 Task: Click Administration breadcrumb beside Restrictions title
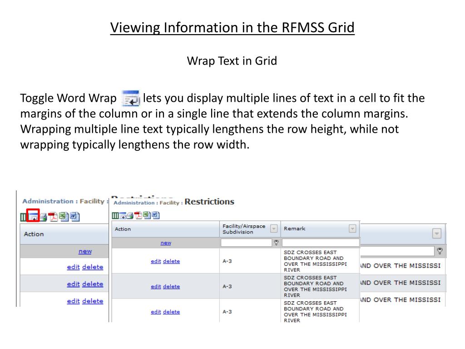click(134, 203)
